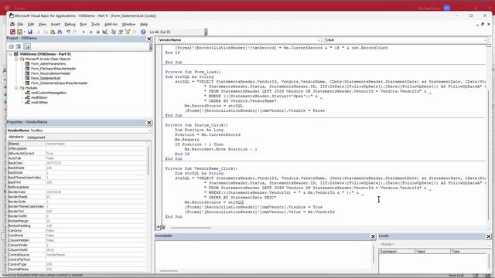Open the Window menu

tap(128, 24)
